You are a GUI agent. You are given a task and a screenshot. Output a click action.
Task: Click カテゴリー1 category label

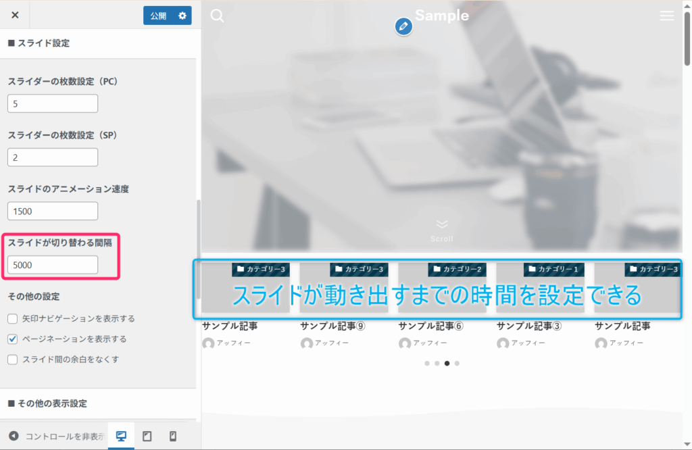[x=554, y=269]
